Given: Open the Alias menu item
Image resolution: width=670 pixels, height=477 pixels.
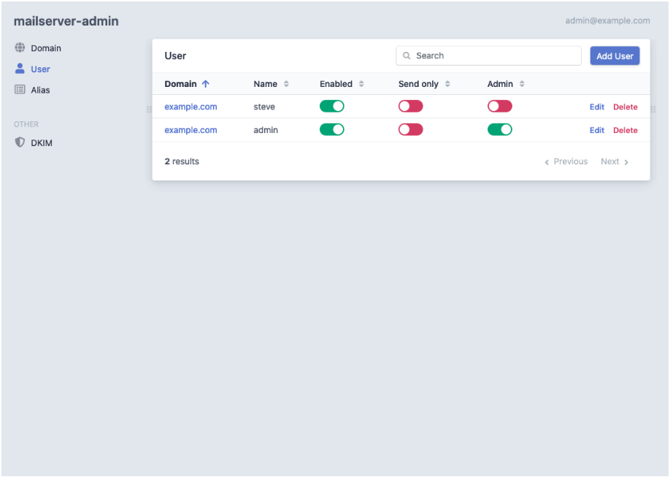Looking at the screenshot, I should pyautogui.click(x=40, y=90).
